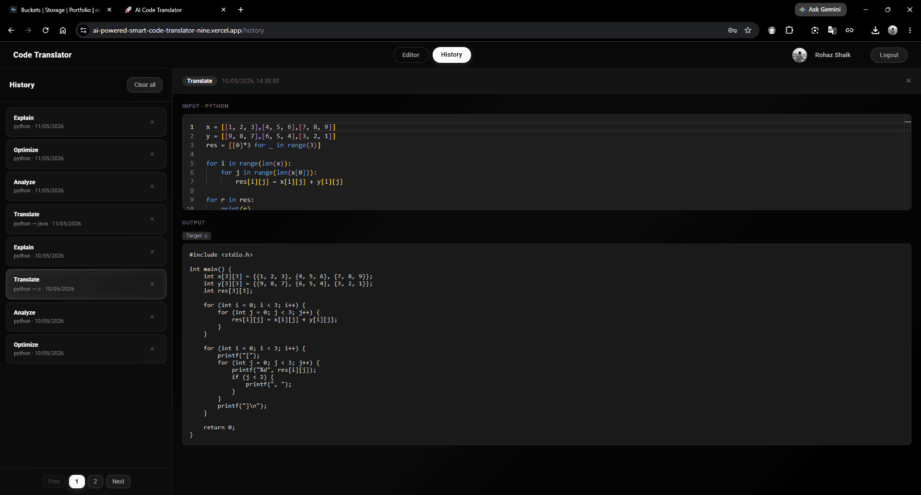This screenshot has height=495, width=921.
Task: Open the browser home page
Action: click(63, 30)
